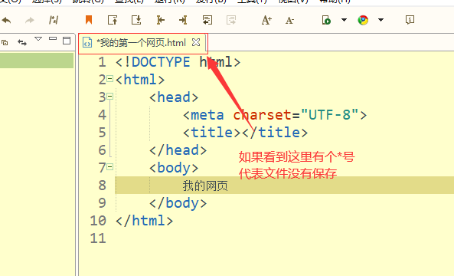This screenshot has height=276, width=454.
Task: Click line number 8 in gutter
Action: click(102, 186)
